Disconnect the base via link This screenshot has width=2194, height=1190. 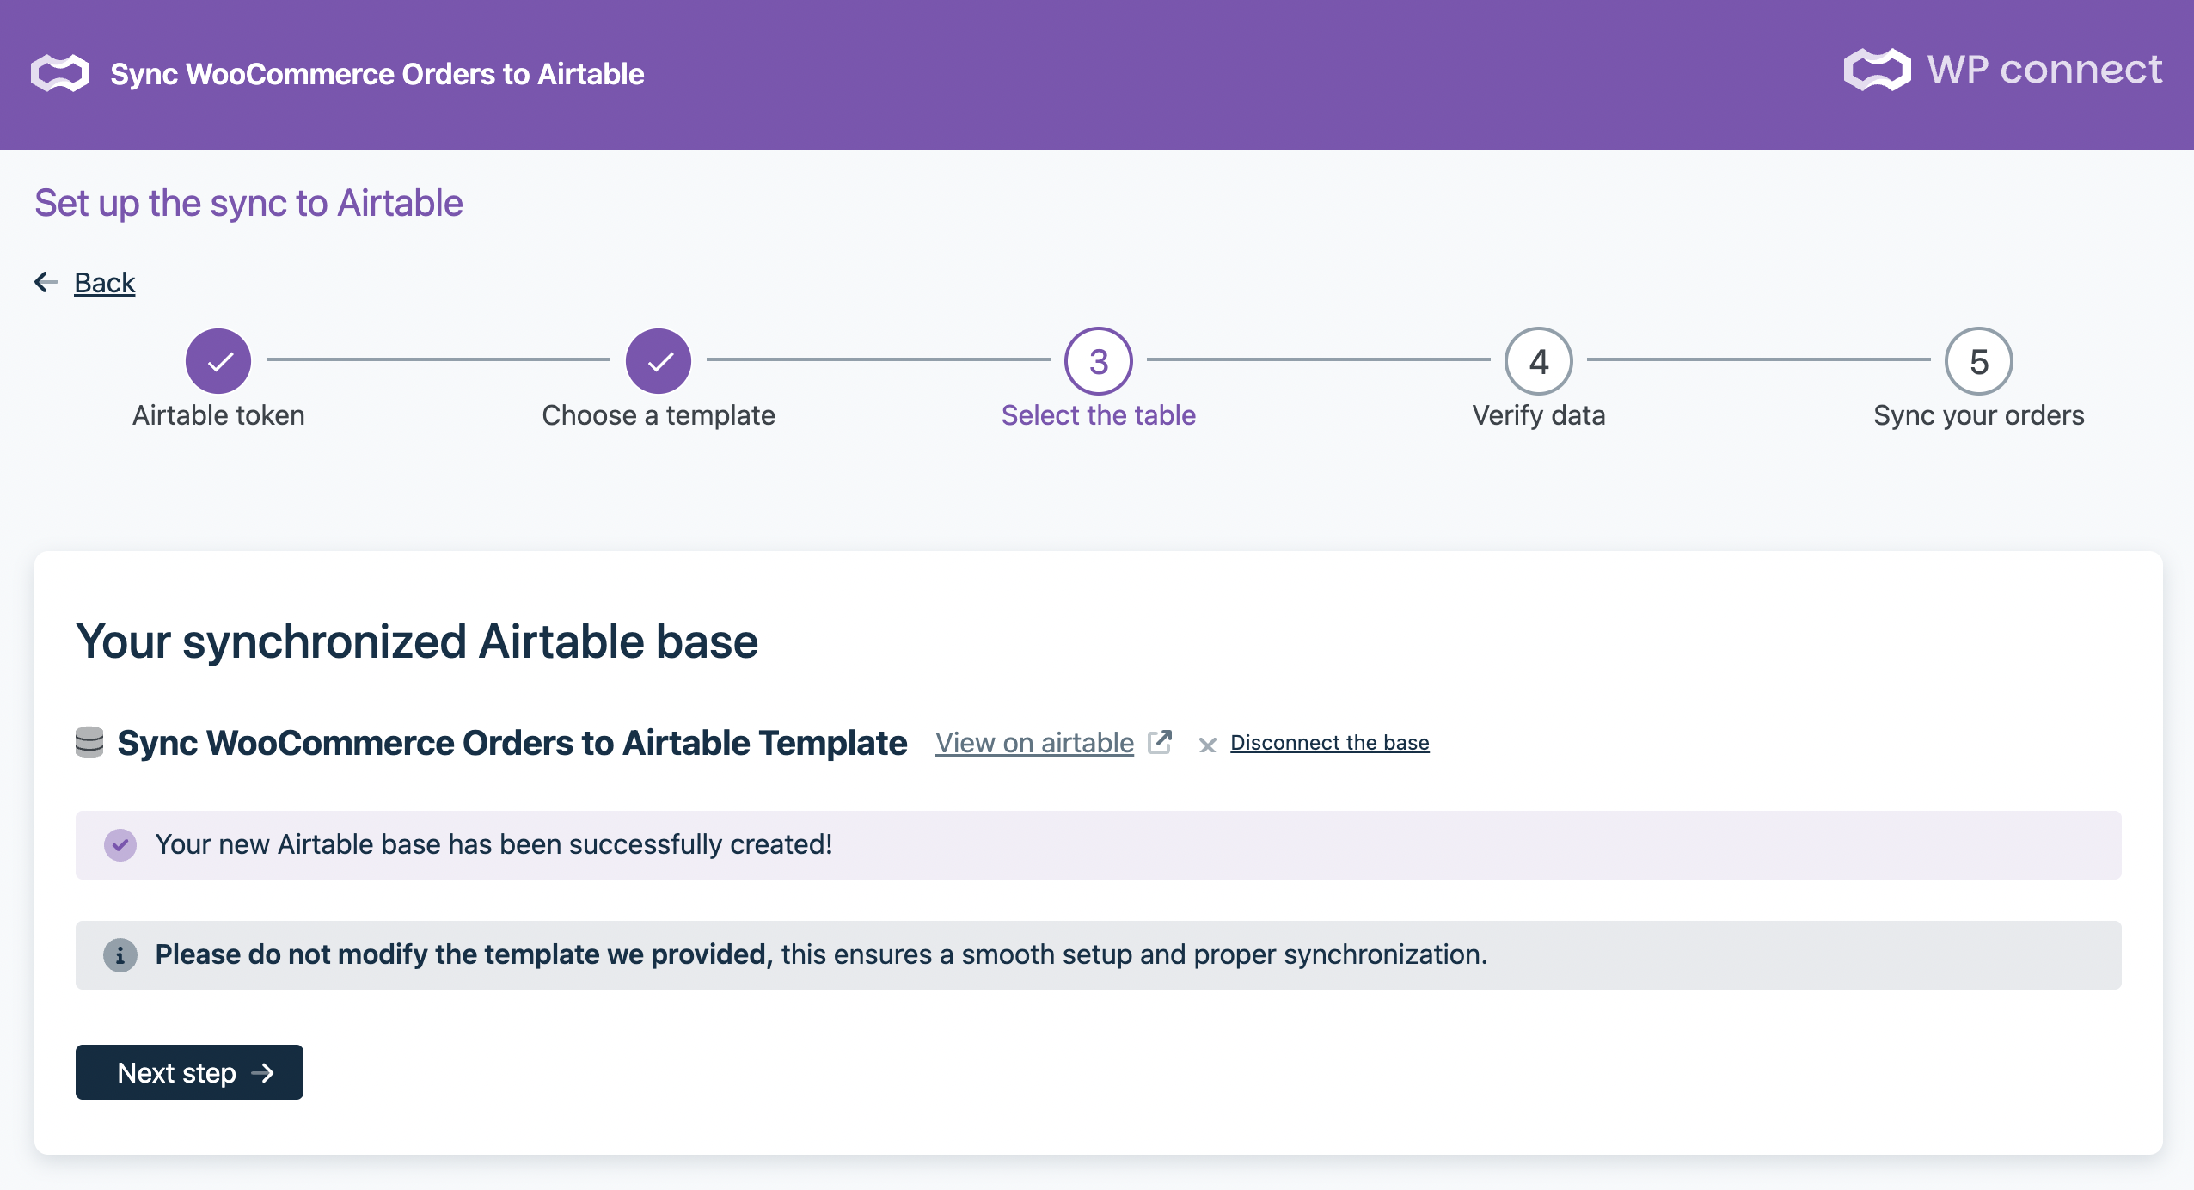coord(1329,743)
